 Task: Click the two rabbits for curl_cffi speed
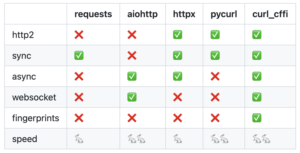[x=261, y=139]
